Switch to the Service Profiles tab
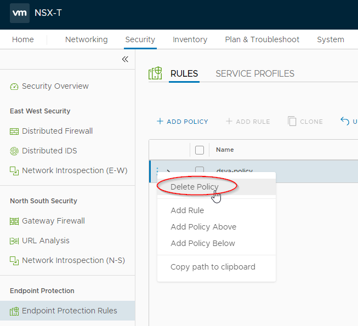This screenshot has width=358, height=326. click(255, 74)
